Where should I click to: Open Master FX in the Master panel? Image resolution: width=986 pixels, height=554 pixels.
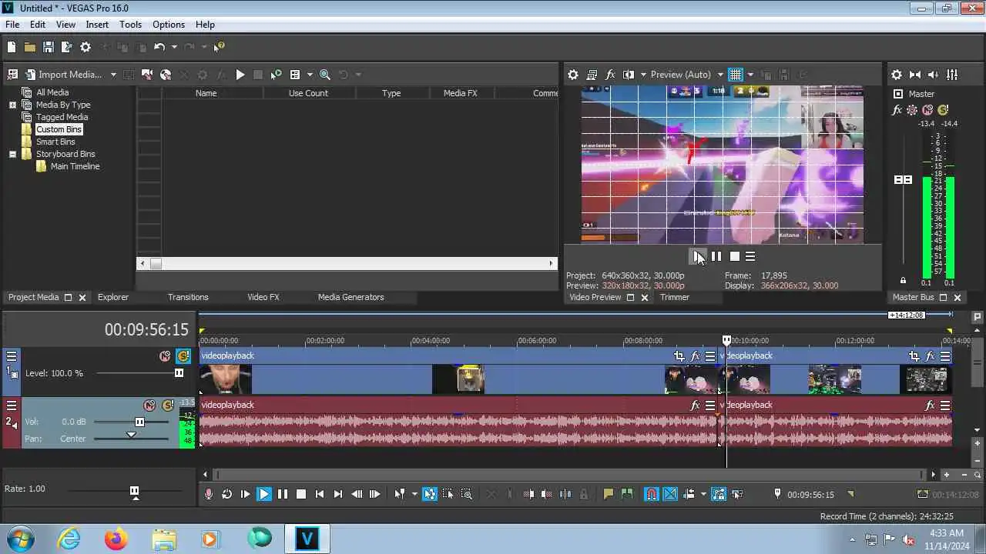click(x=897, y=110)
